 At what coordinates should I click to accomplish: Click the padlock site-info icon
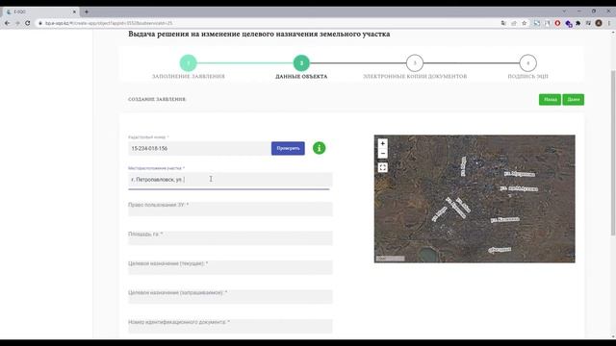pyautogui.click(x=40, y=23)
